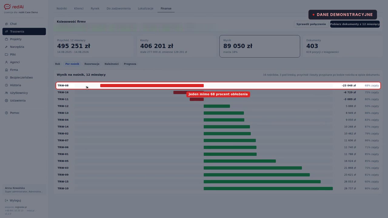Open Chat from the sidebar icon

click(7, 24)
